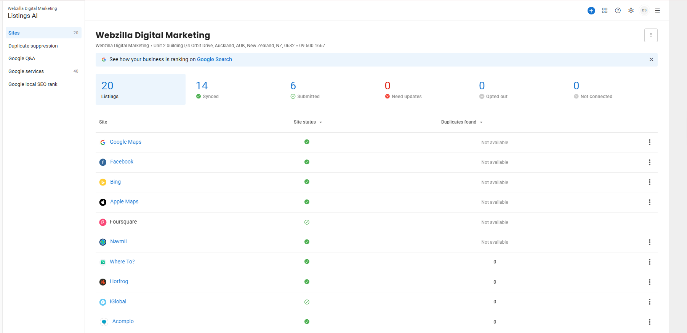The height and width of the screenshot is (333, 687).
Task: Click the Foursquare site name
Action: 123,222
